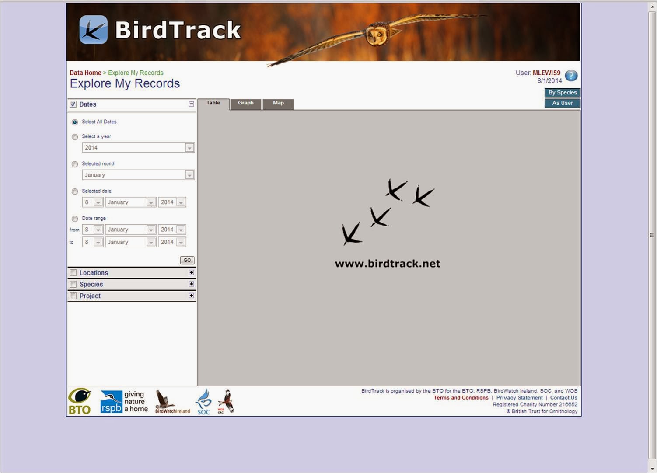The image size is (657, 473).
Task: Click the scrollbar up arrow
Action: [x=652, y=7]
